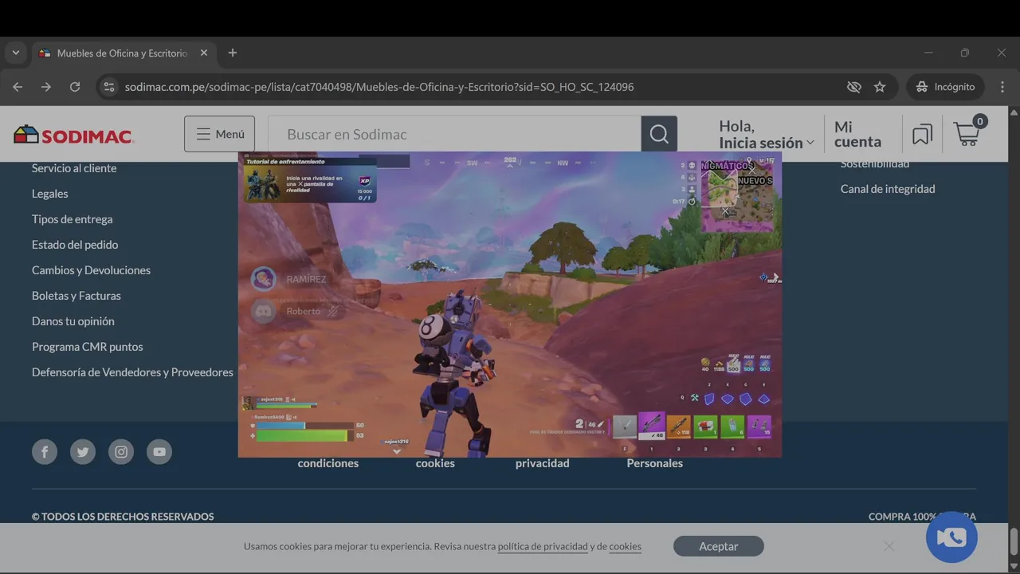Select Roberto's Discord avatar in overlay
Viewport: 1020px width, 574px height.
coord(263,311)
